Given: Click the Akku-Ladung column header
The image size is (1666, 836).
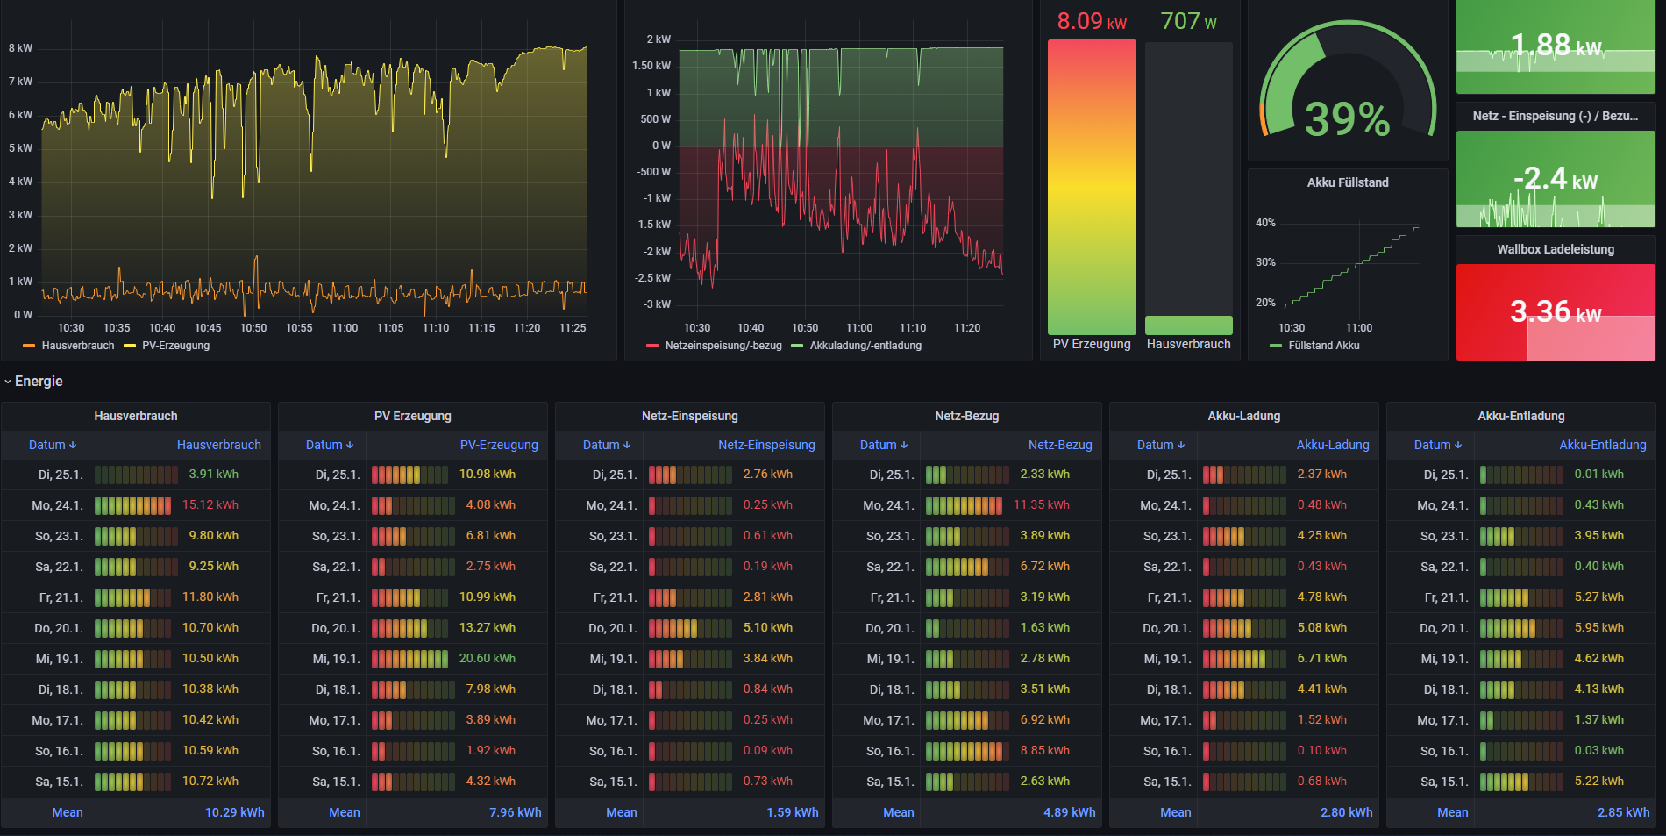Looking at the screenshot, I should [x=1333, y=445].
